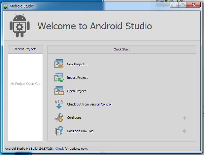Select the New Project... label
This screenshot has width=204, height=155.
coord(77,64)
